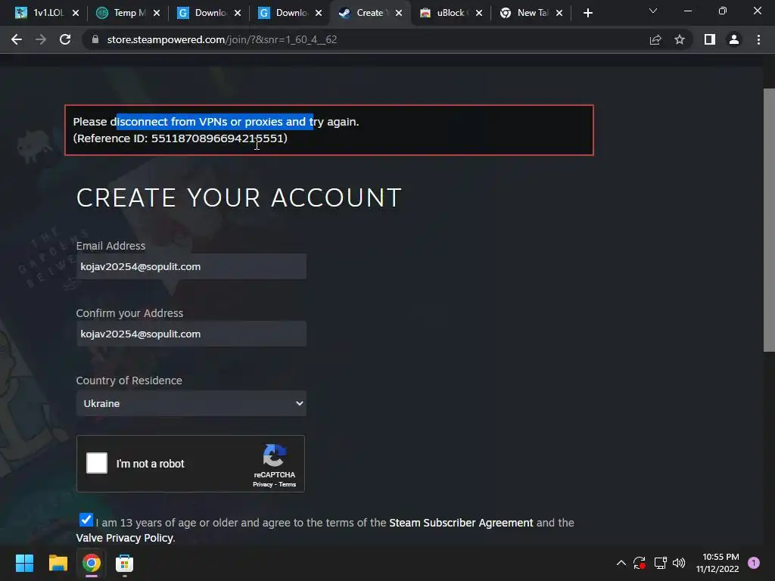Reload the Steam join page
The height and width of the screenshot is (581, 775).
coord(65,39)
